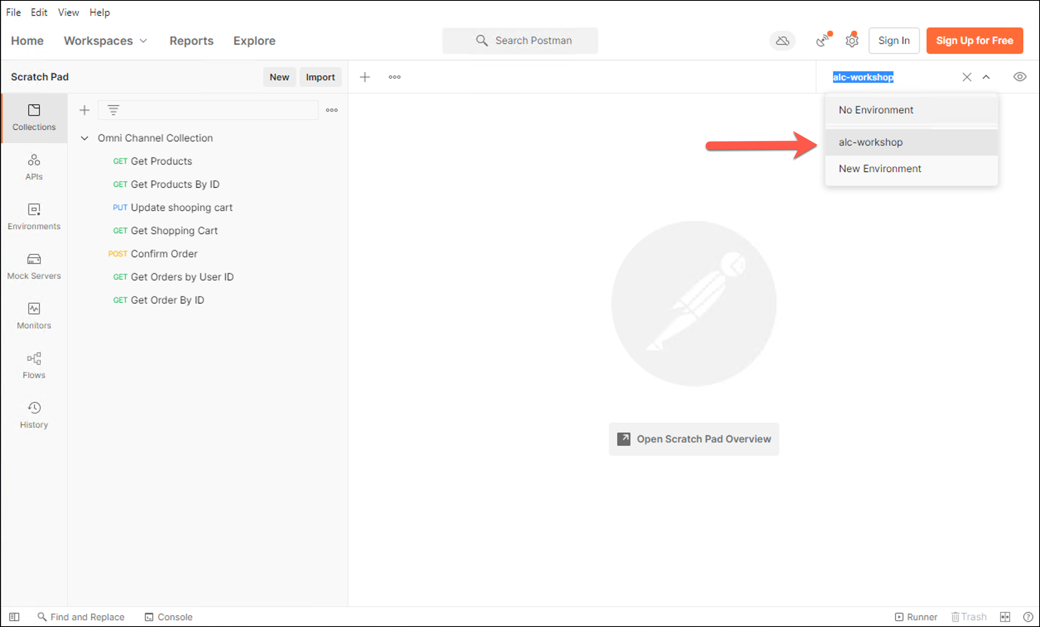The width and height of the screenshot is (1040, 627).
Task: Open the History sidebar panel
Action: click(x=34, y=415)
